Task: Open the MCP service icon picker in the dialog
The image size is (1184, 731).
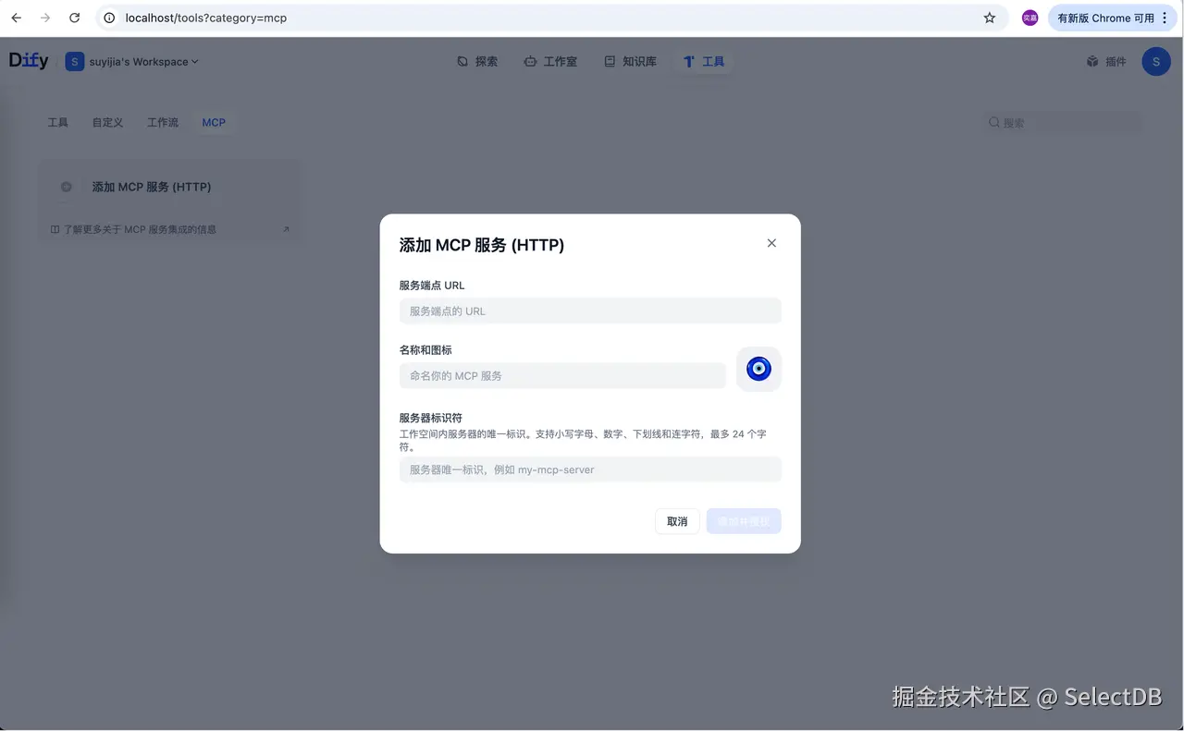Action: (758, 368)
